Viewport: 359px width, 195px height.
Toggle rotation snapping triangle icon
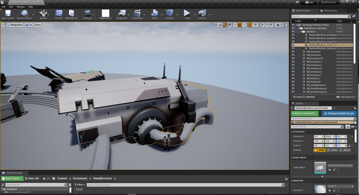point(249,25)
